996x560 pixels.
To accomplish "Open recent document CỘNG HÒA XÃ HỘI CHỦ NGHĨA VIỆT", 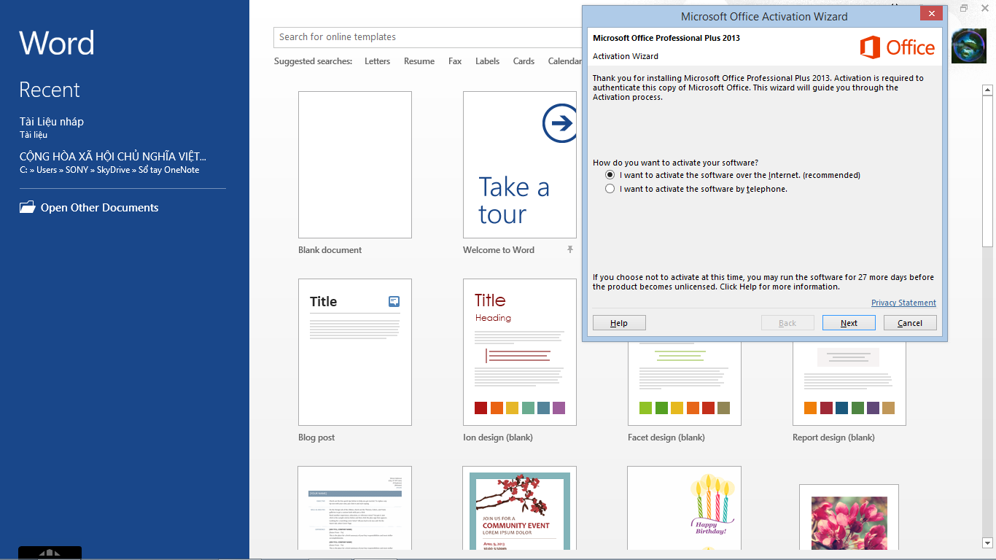I will [x=113, y=163].
